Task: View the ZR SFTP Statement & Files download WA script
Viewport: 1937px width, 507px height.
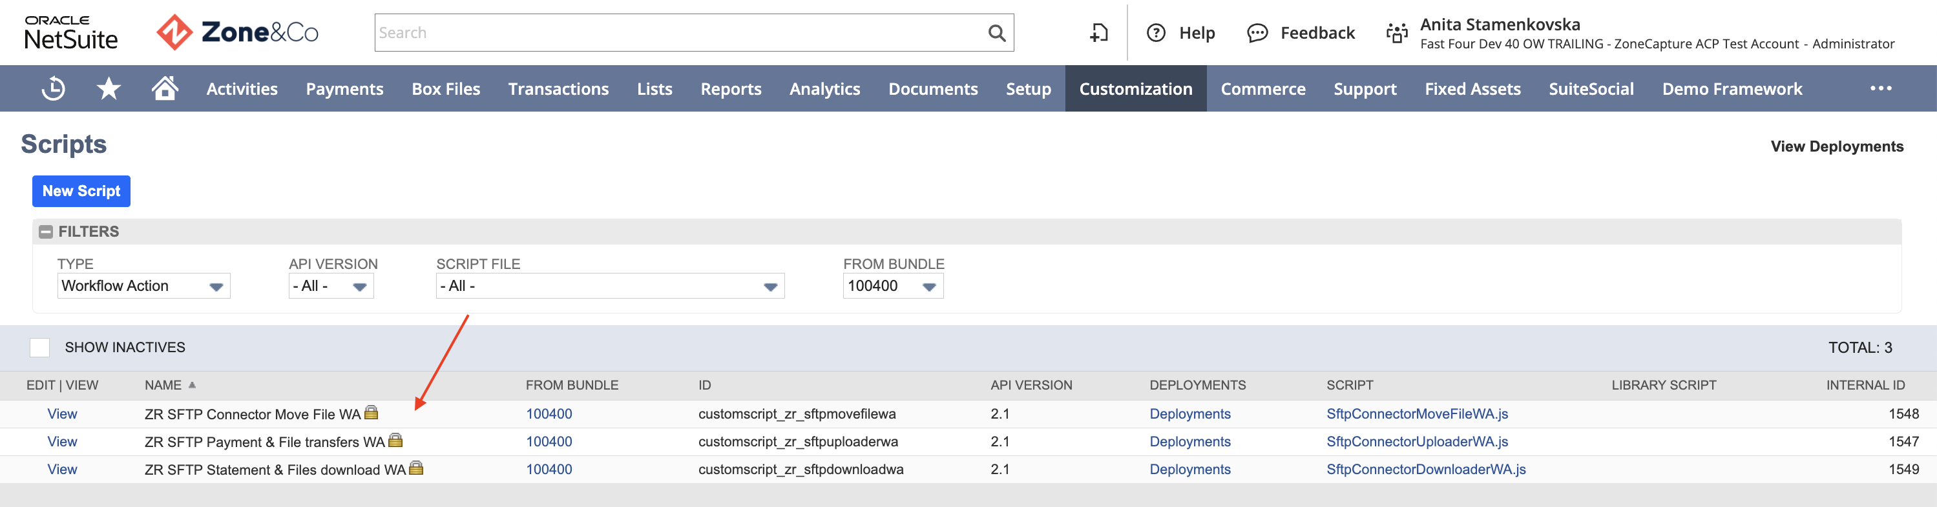Action: pos(63,470)
